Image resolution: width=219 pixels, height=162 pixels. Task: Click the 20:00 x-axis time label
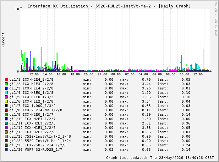(89, 74)
